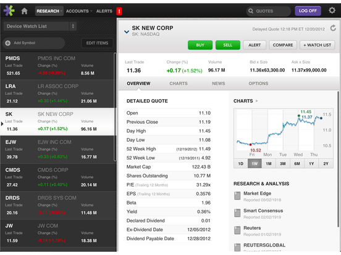
Task: Expand the Research menu
Action: (x=49, y=11)
